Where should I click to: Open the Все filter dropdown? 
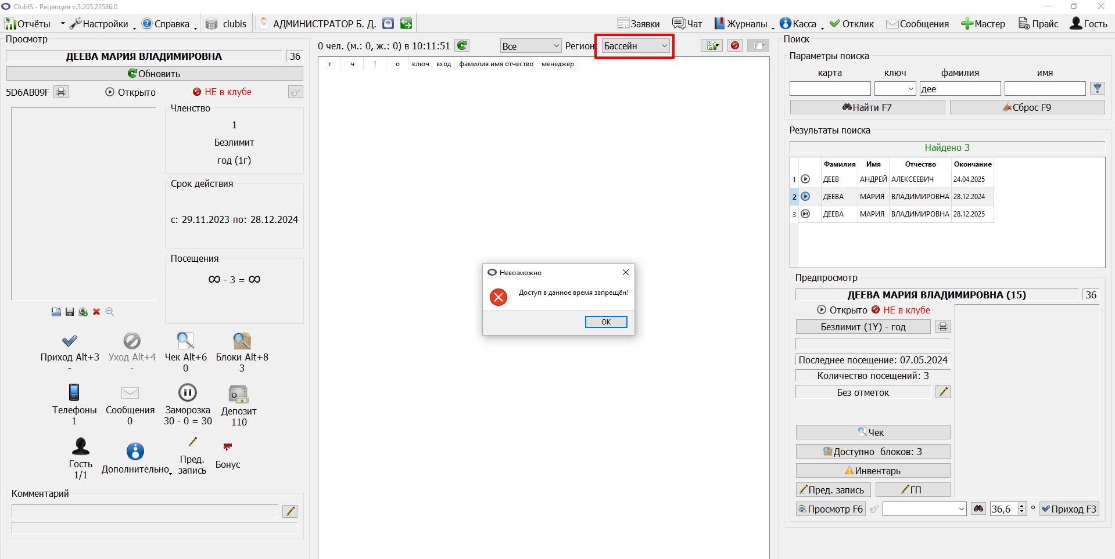[531, 46]
